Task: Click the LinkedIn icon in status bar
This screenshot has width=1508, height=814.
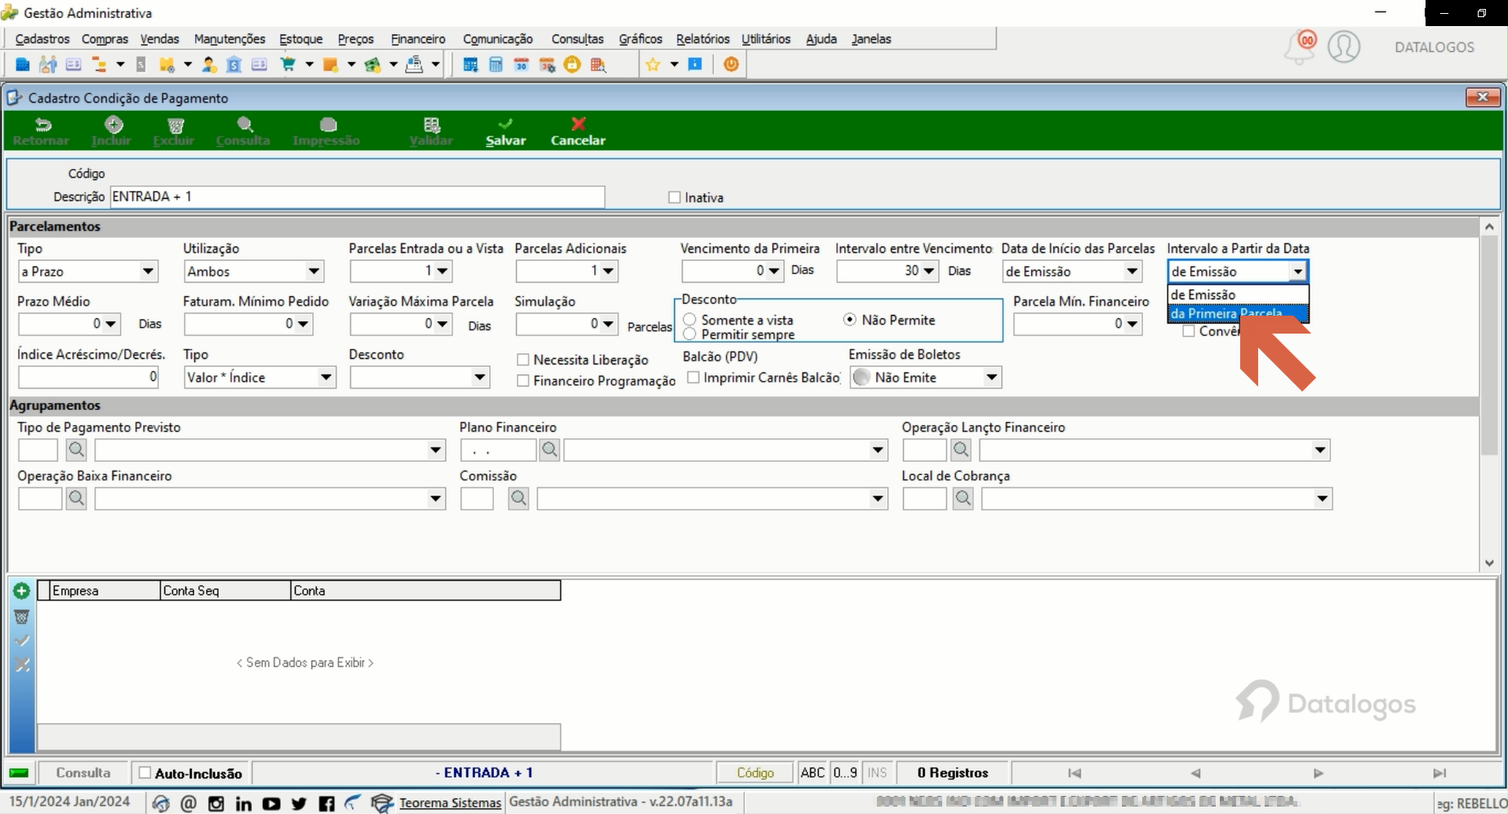Action: coord(243,803)
